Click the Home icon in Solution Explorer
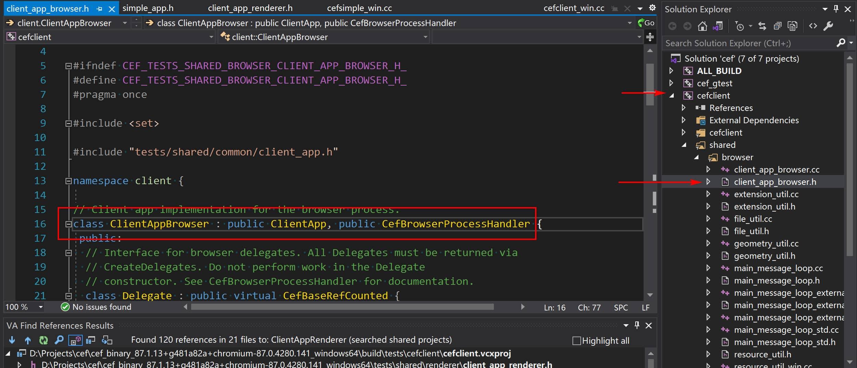The image size is (857, 368). click(703, 26)
